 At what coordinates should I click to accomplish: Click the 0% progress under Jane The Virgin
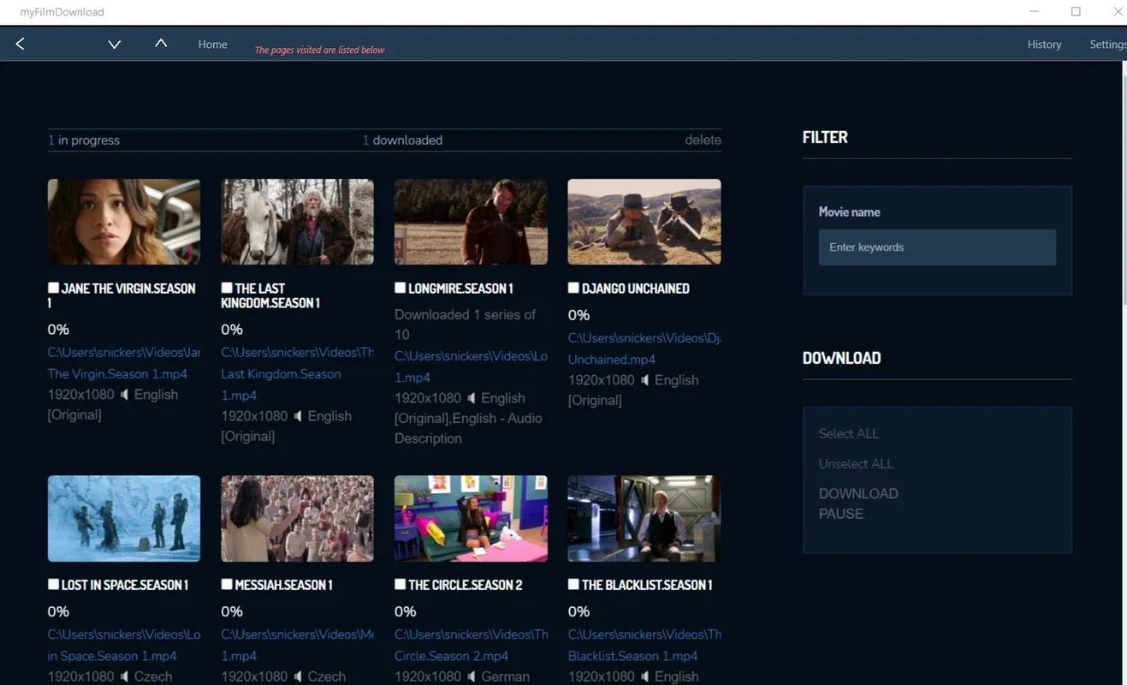(58, 330)
